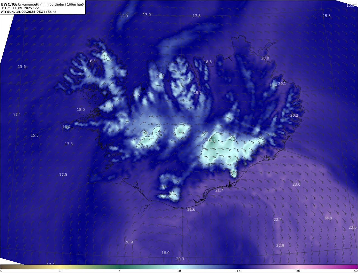Select the 20.3 value label
The image size is (358, 273).
[x=180, y=259]
